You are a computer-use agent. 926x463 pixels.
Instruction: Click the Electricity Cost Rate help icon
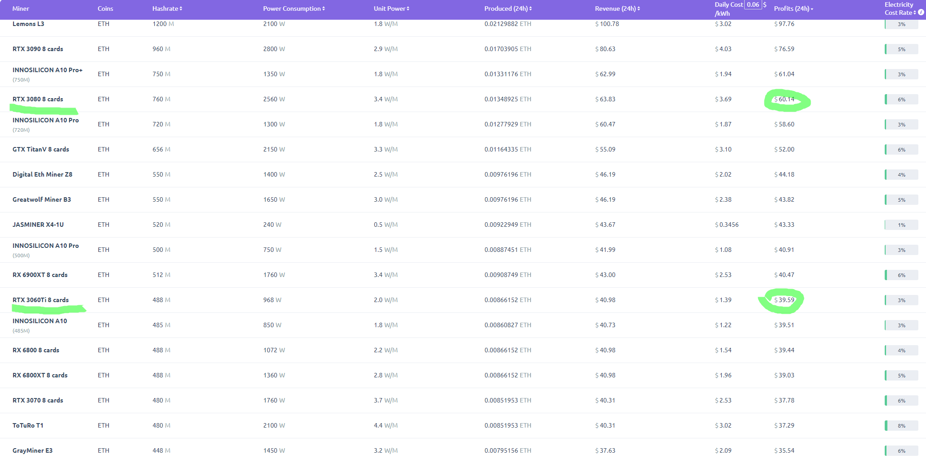[921, 13]
